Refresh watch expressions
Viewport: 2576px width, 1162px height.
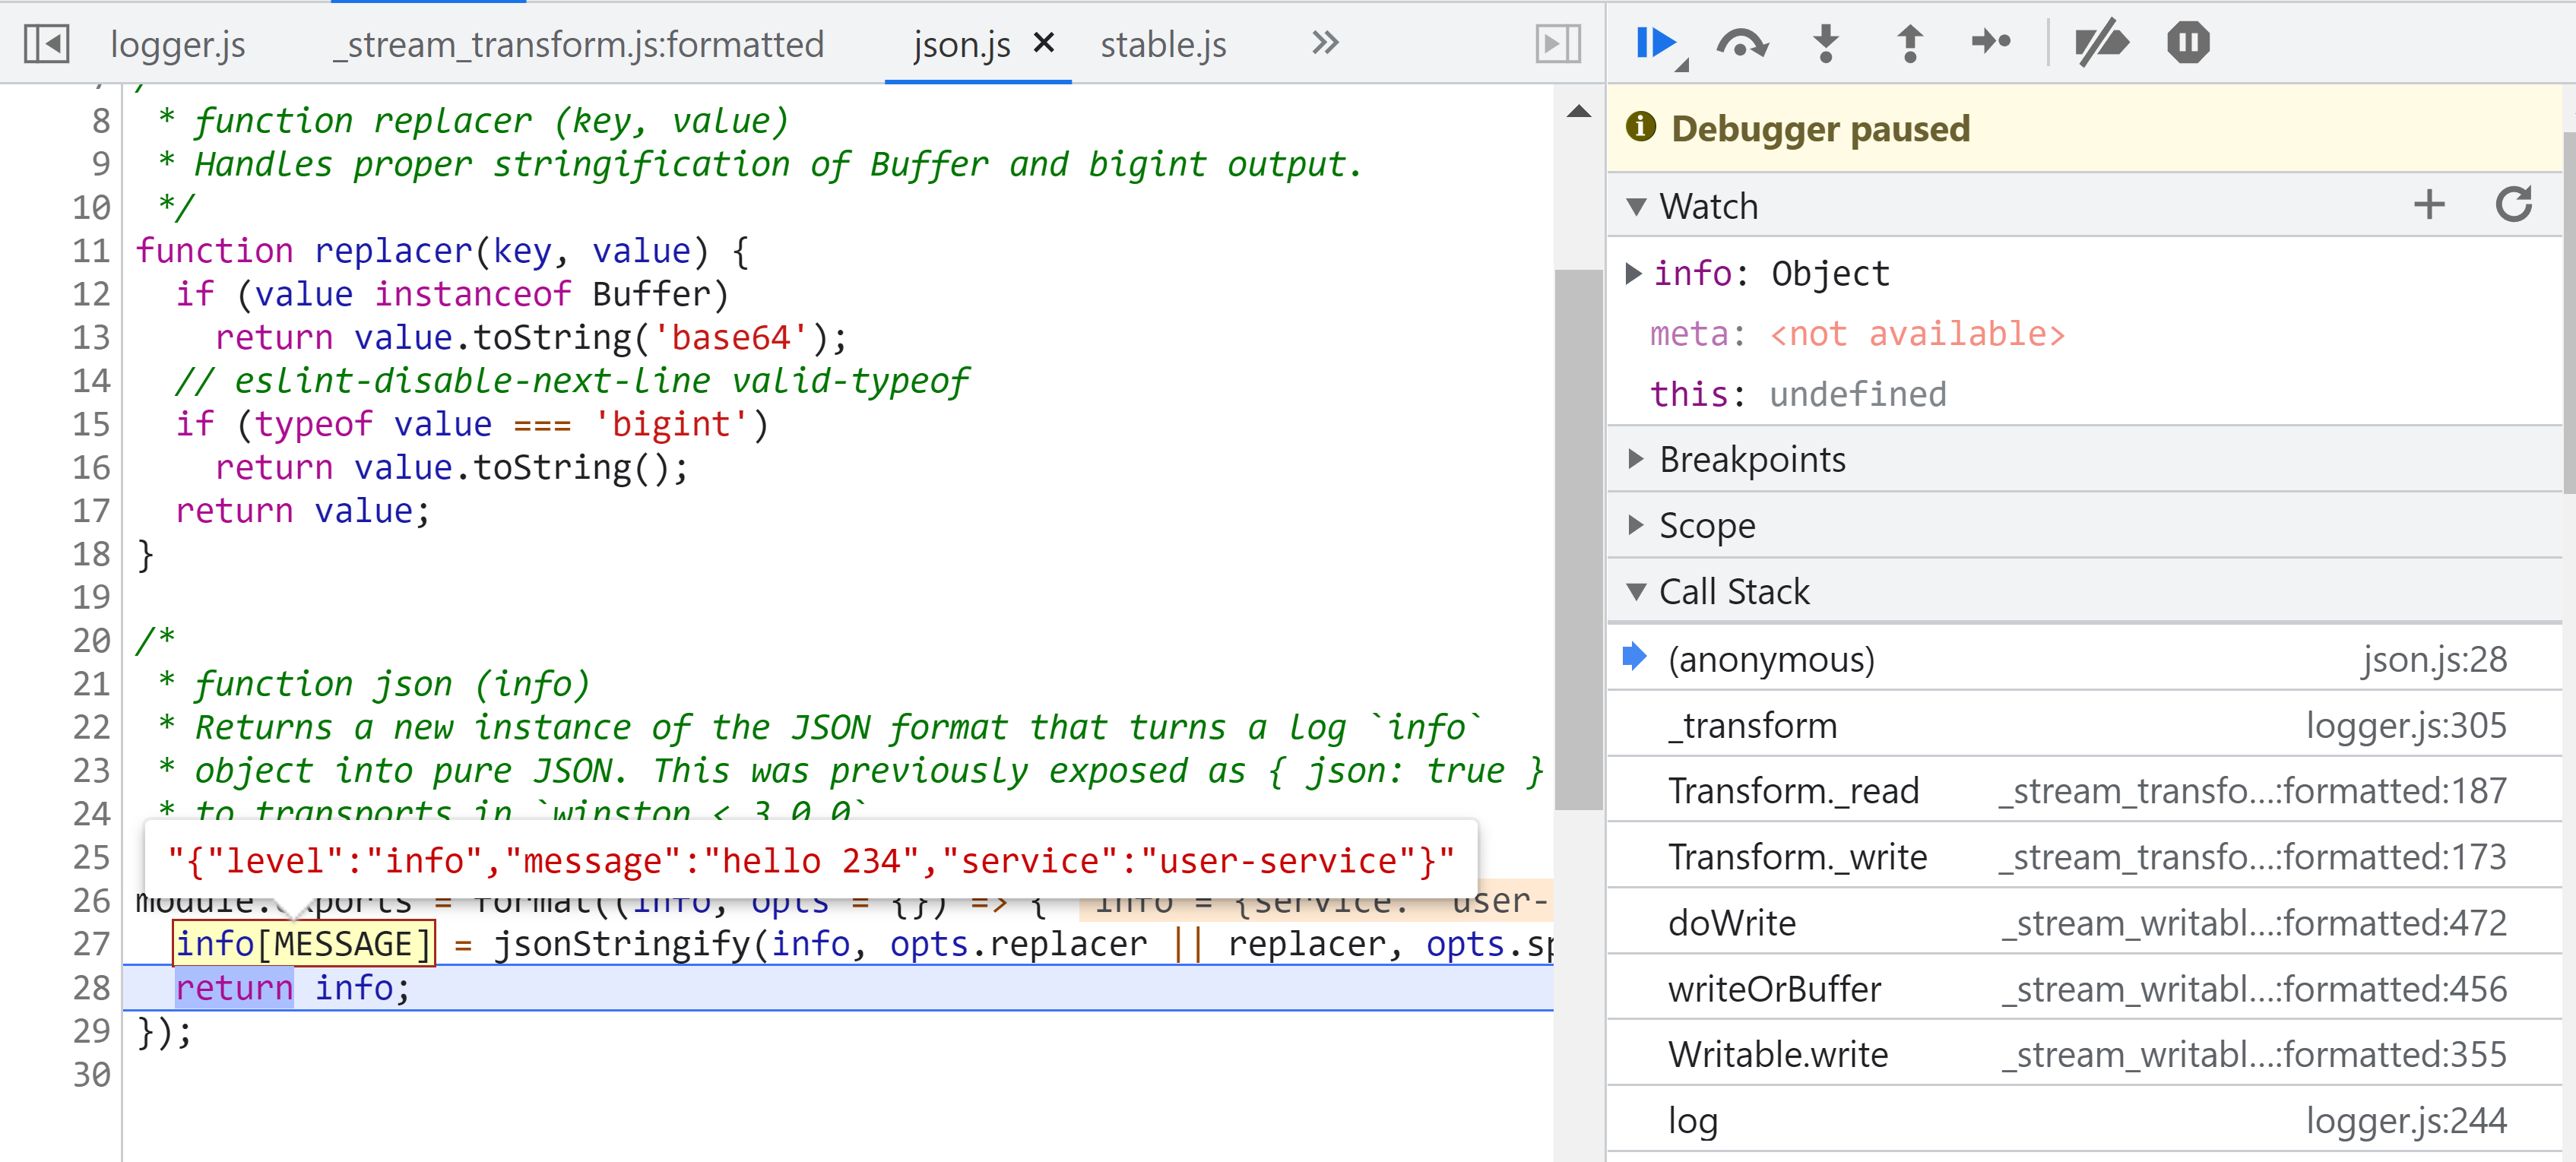(2513, 205)
